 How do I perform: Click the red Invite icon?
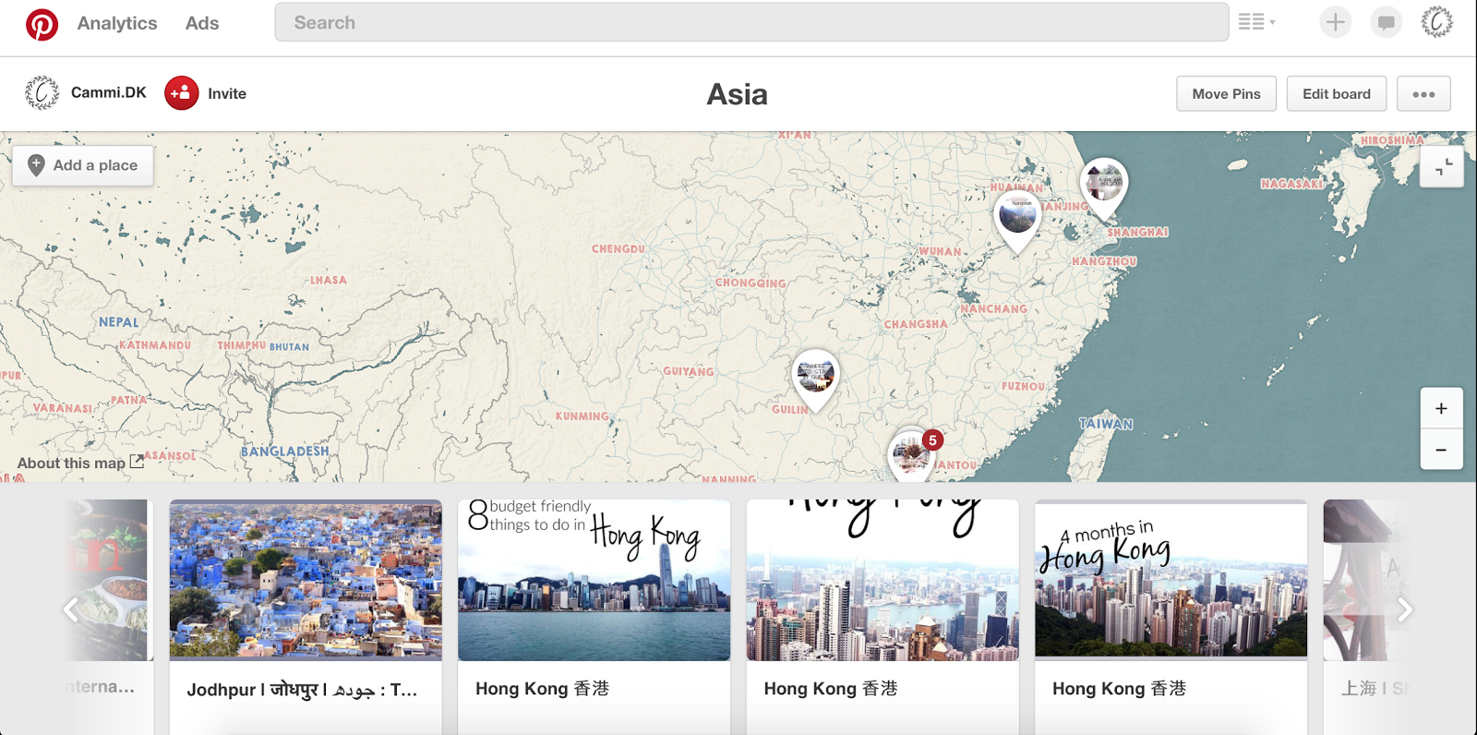pyautogui.click(x=182, y=93)
